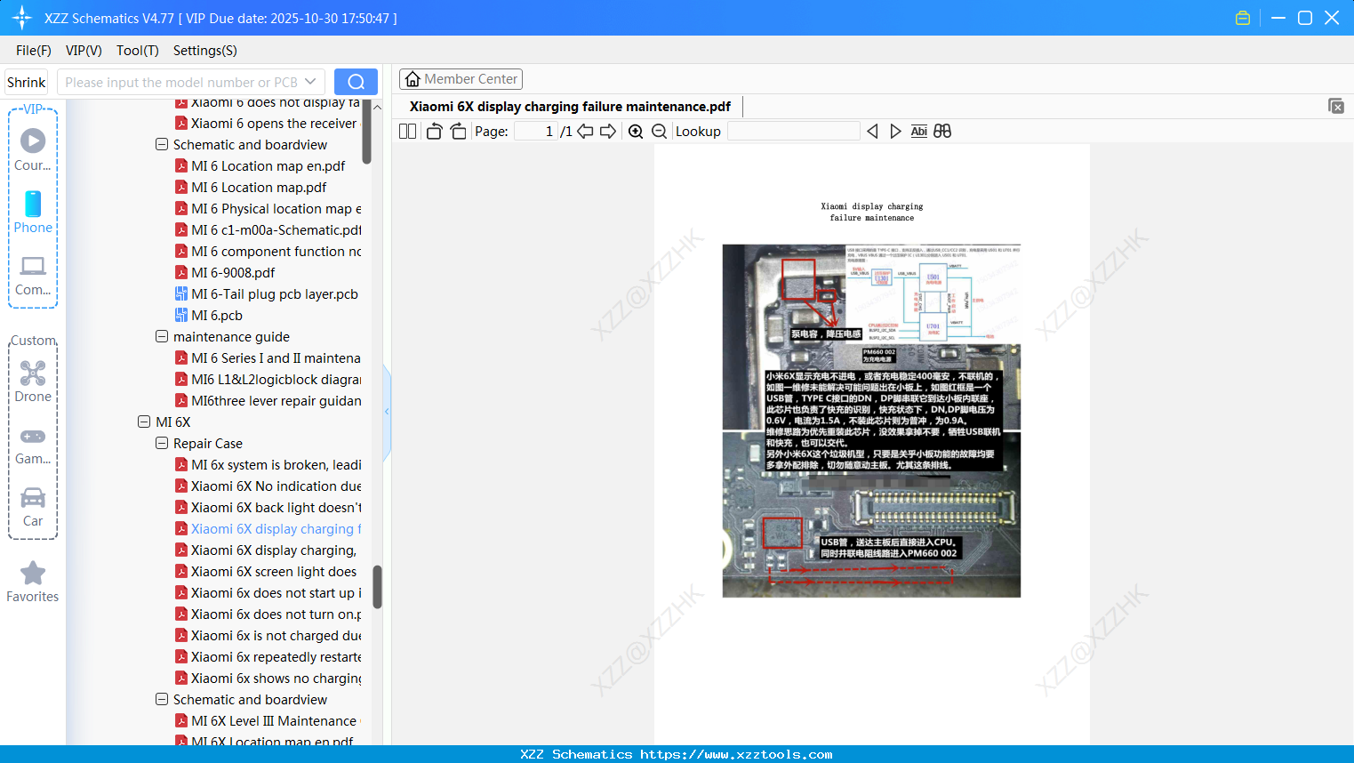Rotate the page clockwise

(x=458, y=132)
